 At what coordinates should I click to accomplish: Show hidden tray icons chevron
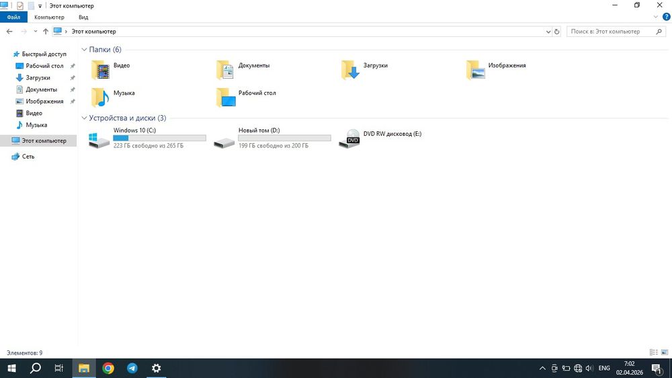(542, 368)
